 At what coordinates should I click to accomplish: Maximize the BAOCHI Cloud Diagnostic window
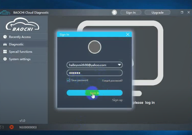coord(182,12)
